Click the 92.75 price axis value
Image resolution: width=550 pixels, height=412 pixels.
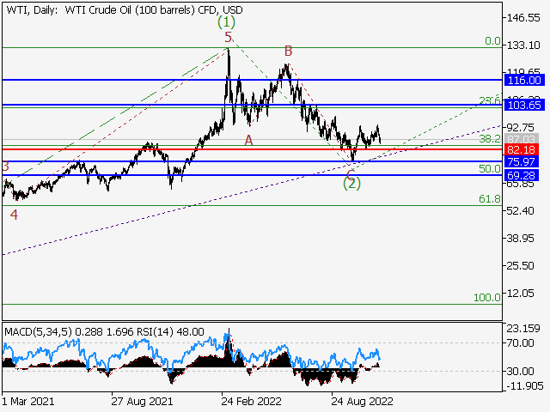tap(521, 127)
